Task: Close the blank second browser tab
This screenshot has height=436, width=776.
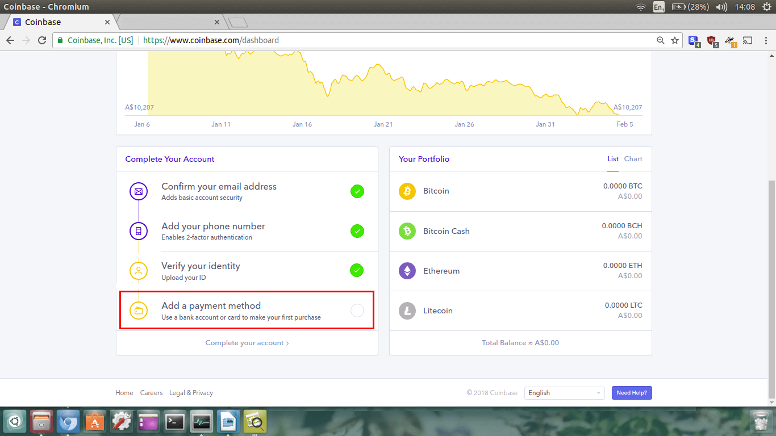Action: [216, 22]
